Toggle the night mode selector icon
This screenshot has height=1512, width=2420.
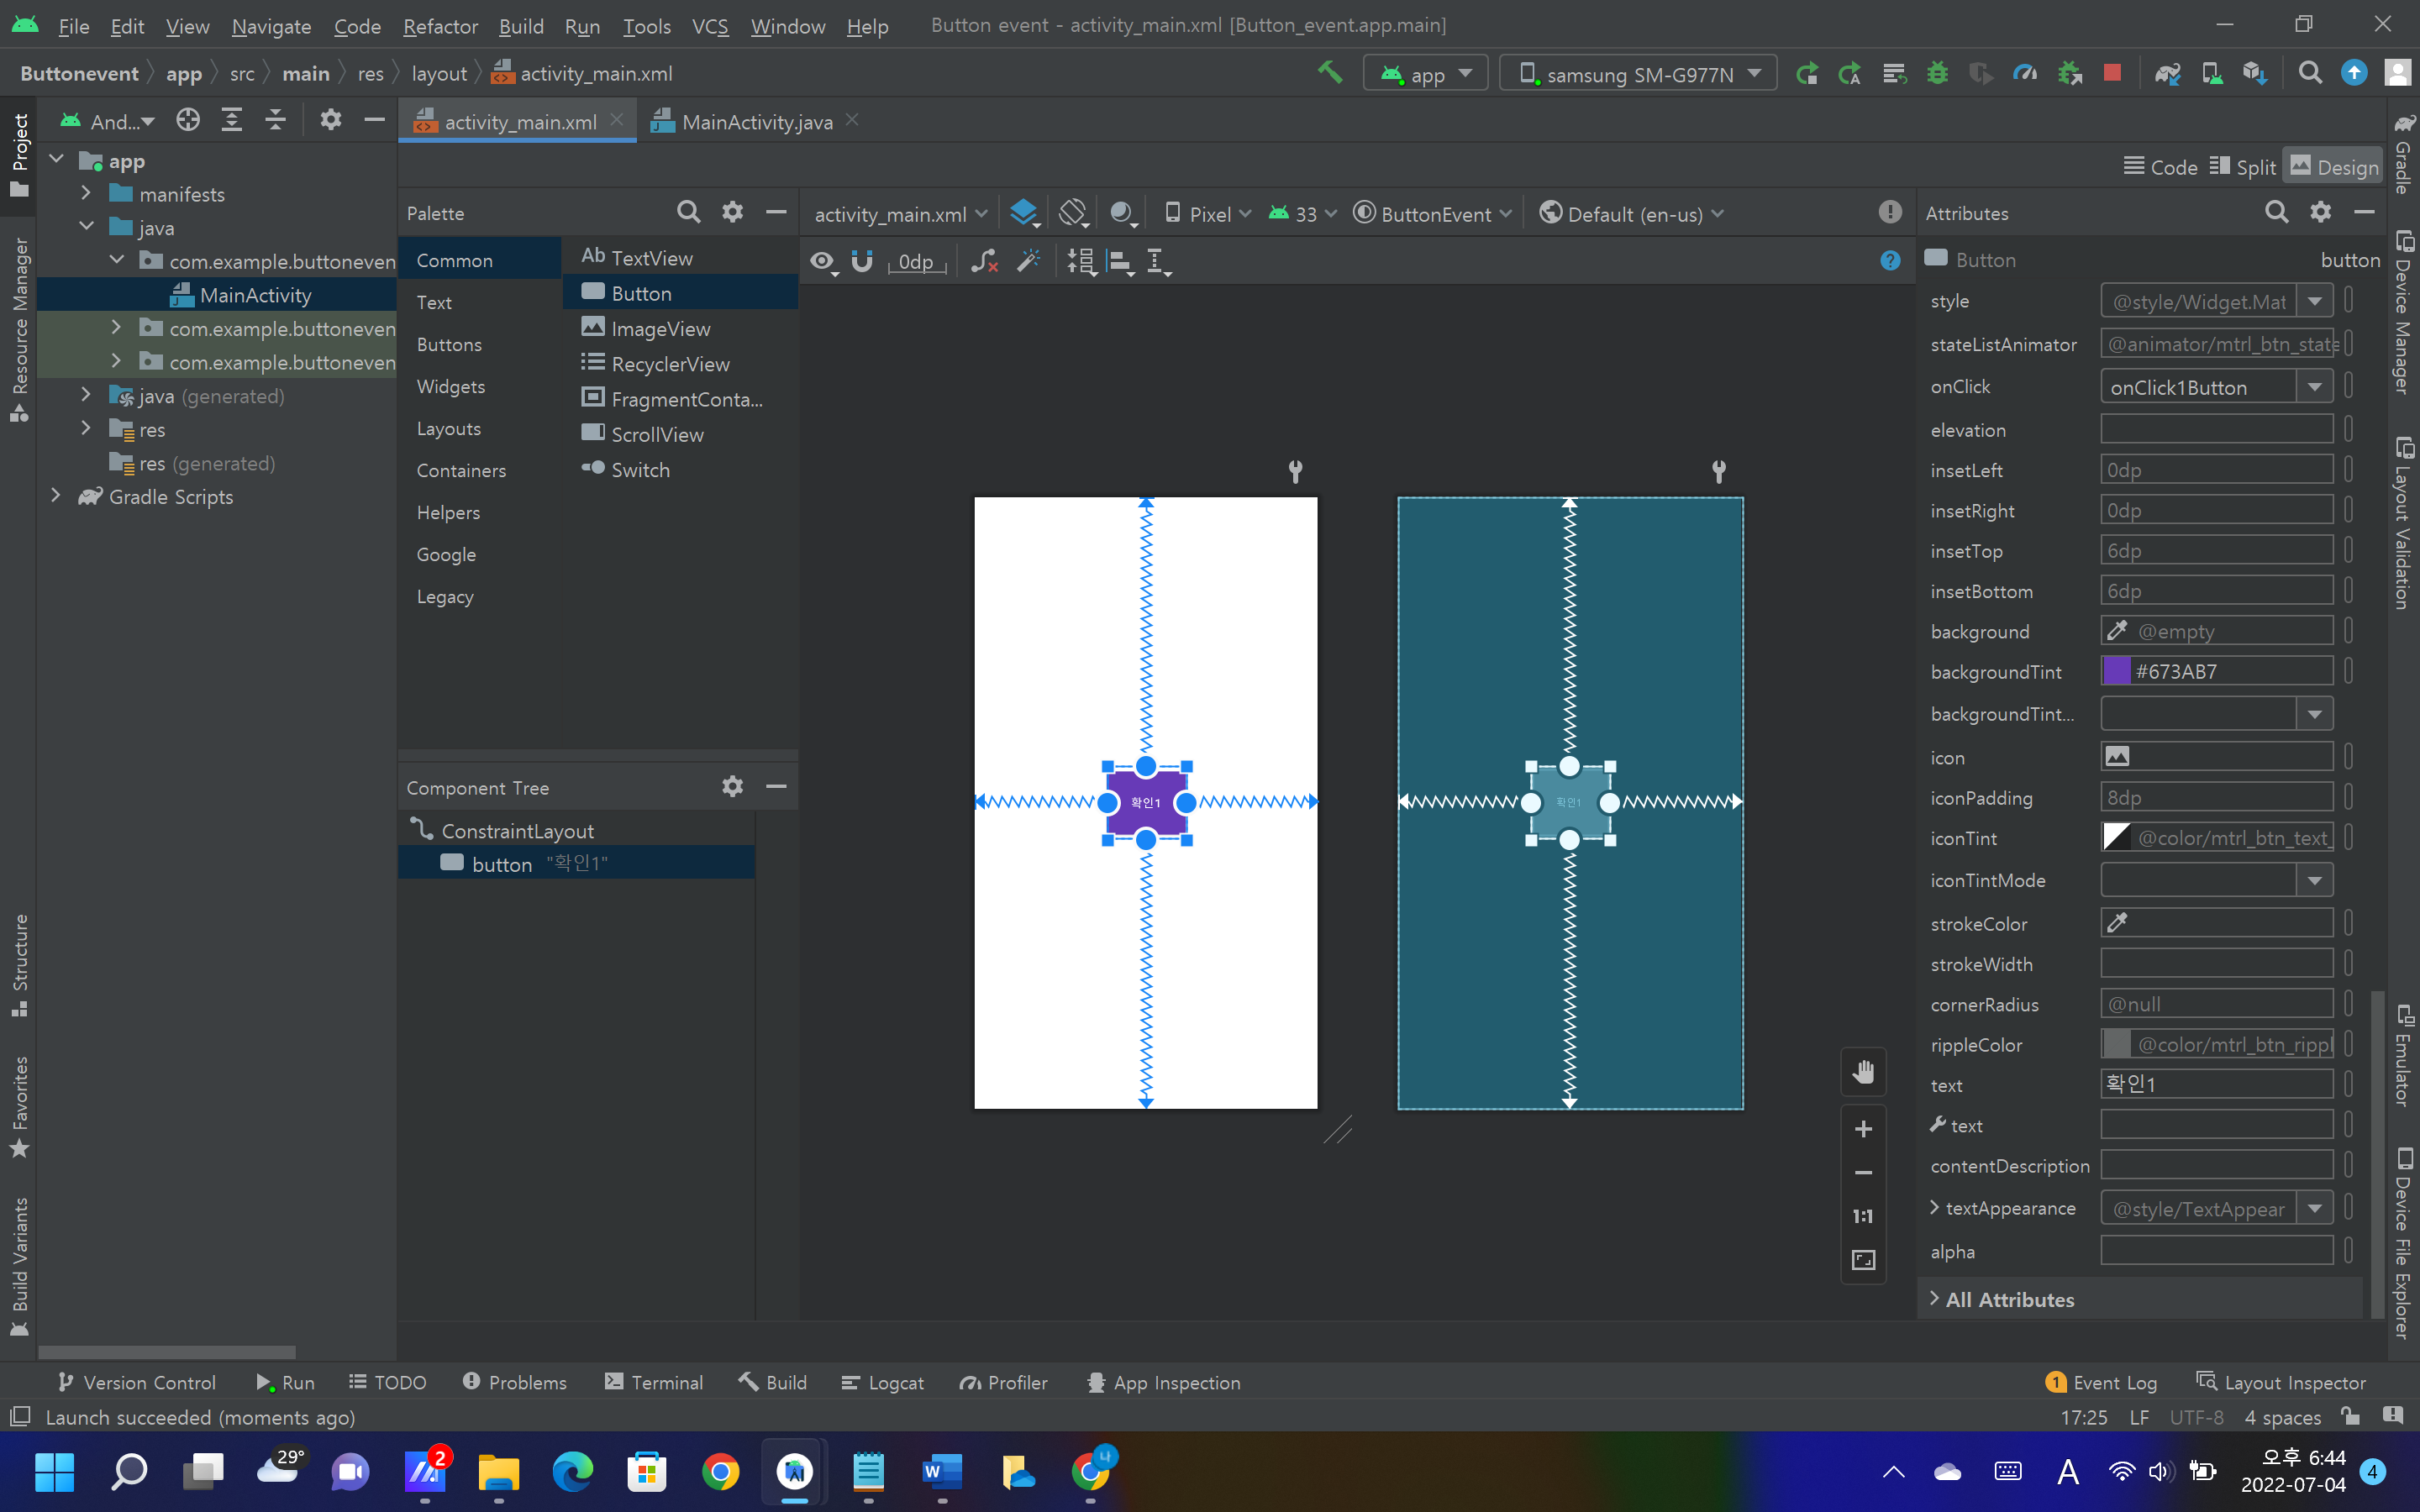pyautogui.click(x=1122, y=213)
